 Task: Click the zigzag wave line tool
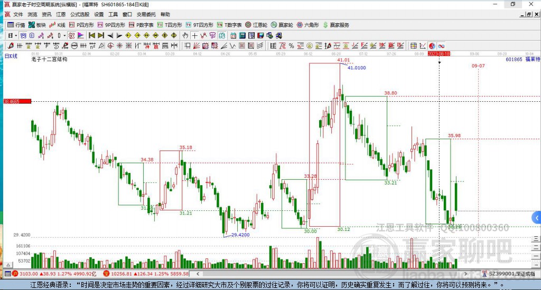click(x=232, y=45)
